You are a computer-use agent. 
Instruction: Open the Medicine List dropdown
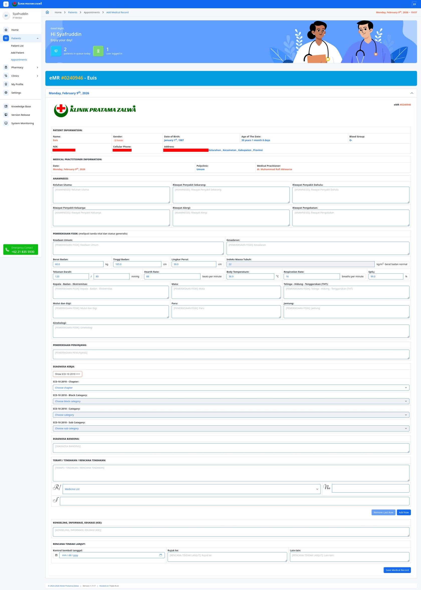click(191, 489)
